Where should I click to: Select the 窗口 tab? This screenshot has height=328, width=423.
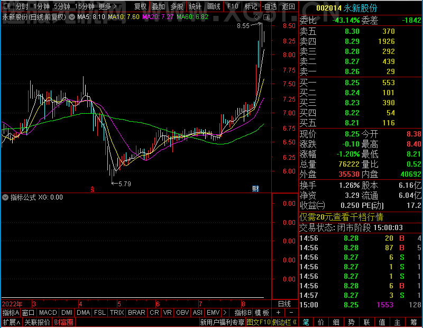point(29,313)
